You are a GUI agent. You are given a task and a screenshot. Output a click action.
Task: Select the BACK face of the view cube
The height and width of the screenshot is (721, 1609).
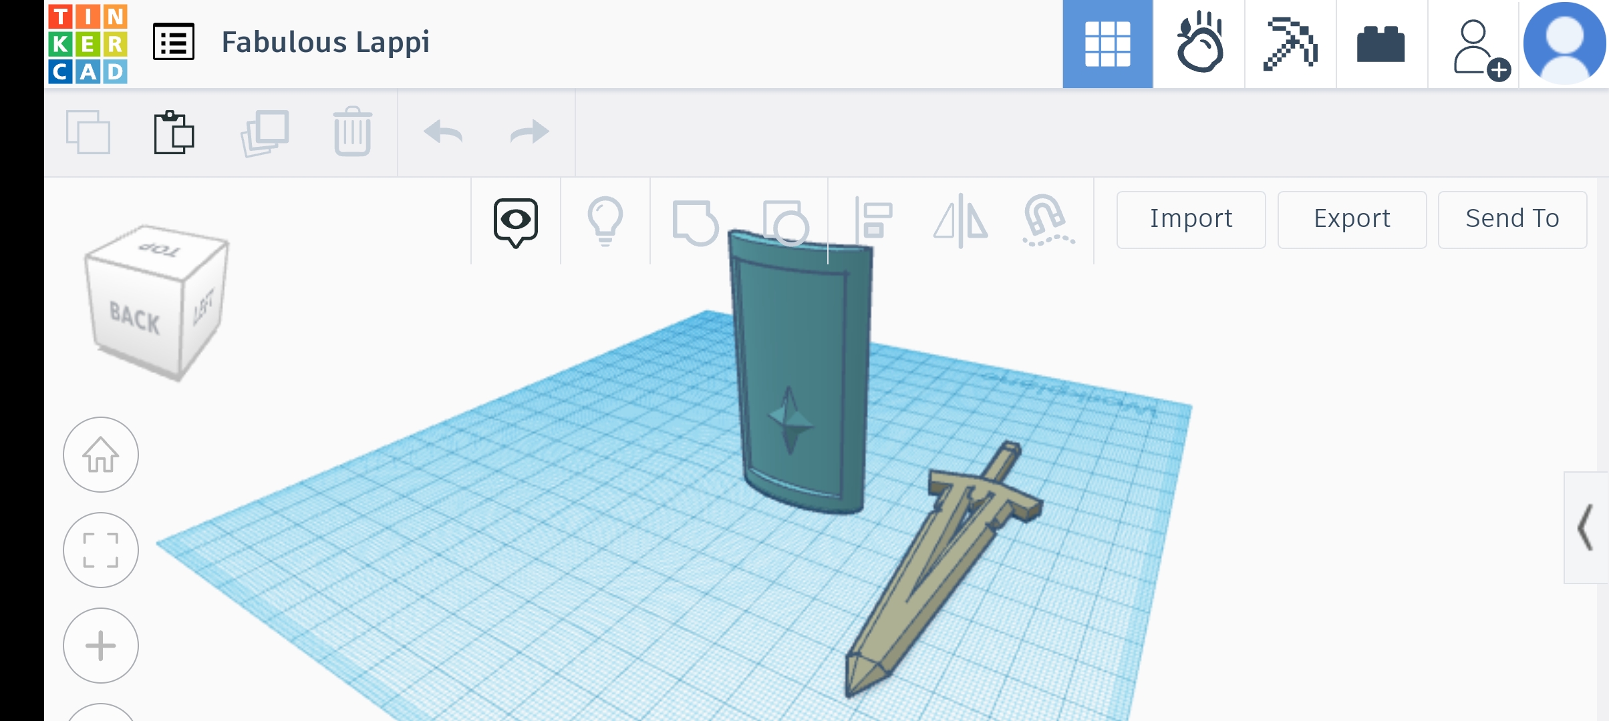pyautogui.click(x=134, y=318)
